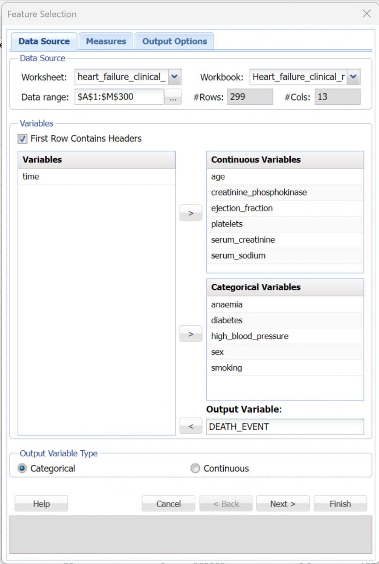Click the arrow to remove Output Variable
The width and height of the screenshot is (379, 564).
tap(190, 426)
